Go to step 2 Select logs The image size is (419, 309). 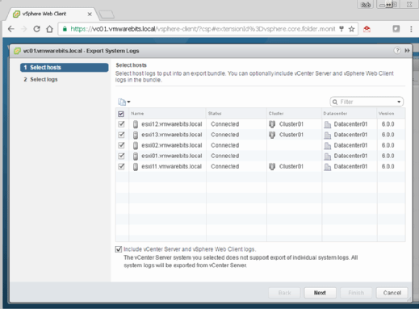point(40,80)
